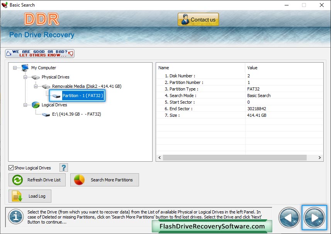Select the Physical Drives tree label
331x234 pixels.
(56, 77)
